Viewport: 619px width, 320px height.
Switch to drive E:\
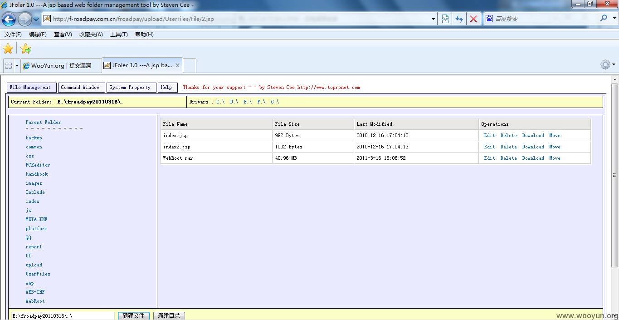point(248,102)
